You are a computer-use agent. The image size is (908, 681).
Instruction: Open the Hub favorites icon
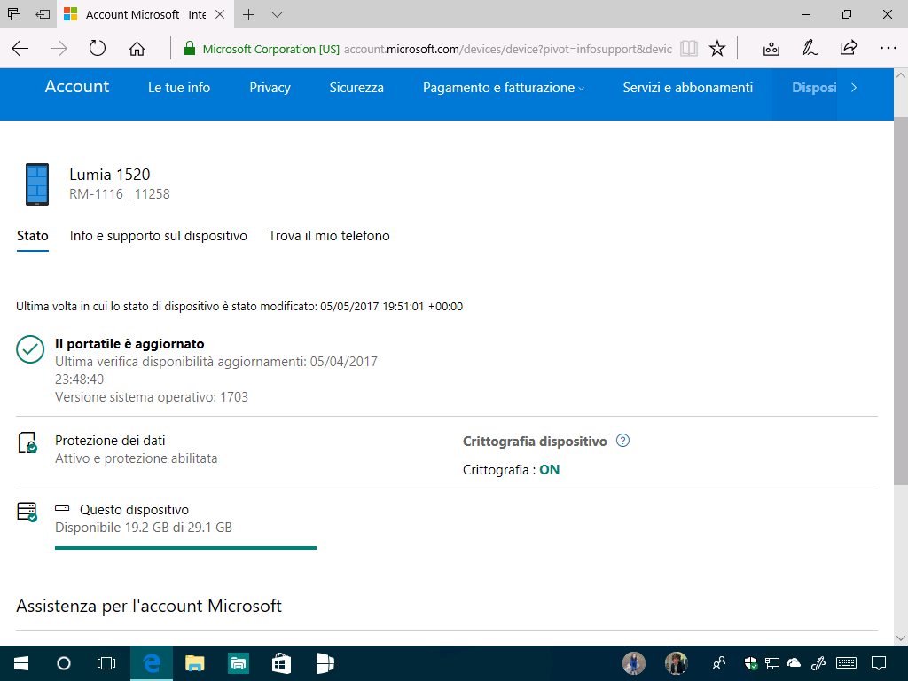point(771,49)
